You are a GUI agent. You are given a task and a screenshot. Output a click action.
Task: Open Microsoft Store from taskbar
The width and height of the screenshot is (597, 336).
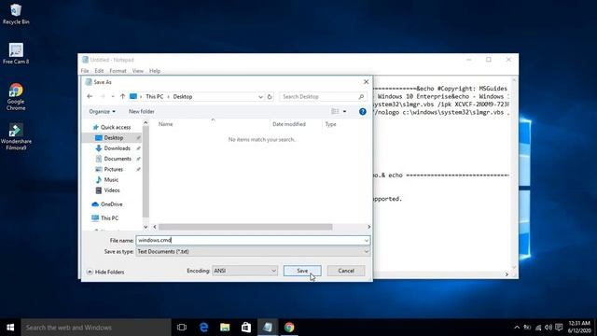pos(246,328)
